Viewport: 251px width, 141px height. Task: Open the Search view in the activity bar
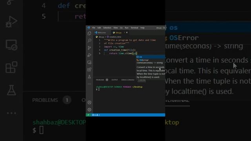tap(89, 40)
